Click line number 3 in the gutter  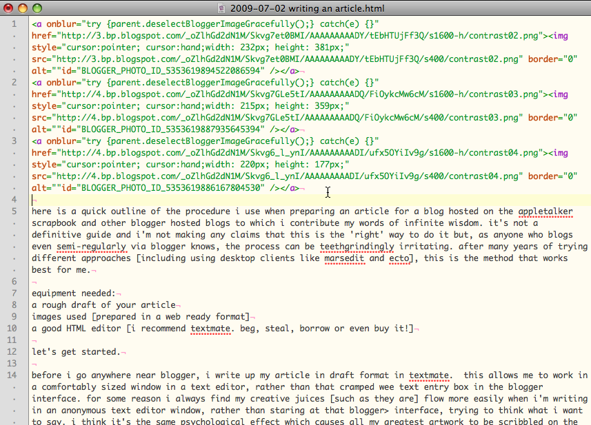tap(14, 141)
